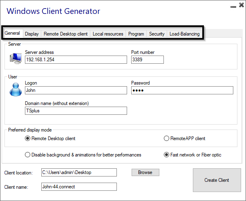Select Fast network or Fiber optic
Viewport: 246px width, 201px height.
pyautogui.click(x=166, y=155)
